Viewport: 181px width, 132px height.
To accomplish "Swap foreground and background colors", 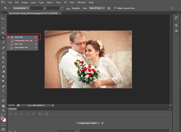I will pyautogui.click(x=5, y=114).
